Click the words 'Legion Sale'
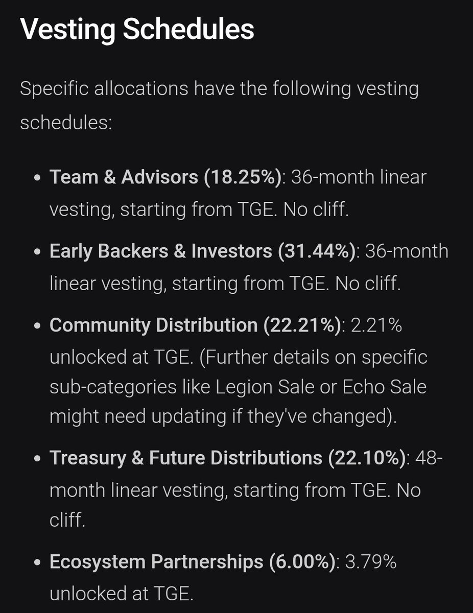The width and height of the screenshot is (473, 613). pyautogui.click(x=264, y=387)
